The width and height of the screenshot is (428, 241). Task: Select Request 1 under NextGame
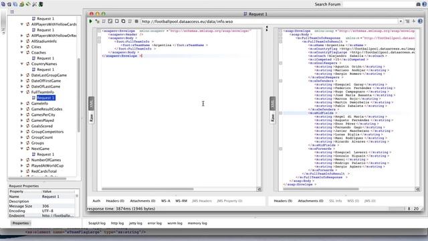[45, 155]
